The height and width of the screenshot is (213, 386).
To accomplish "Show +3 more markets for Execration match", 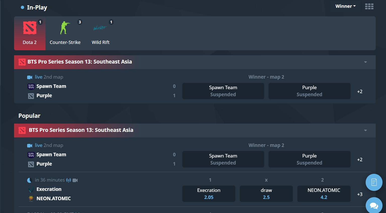I will (x=360, y=194).
